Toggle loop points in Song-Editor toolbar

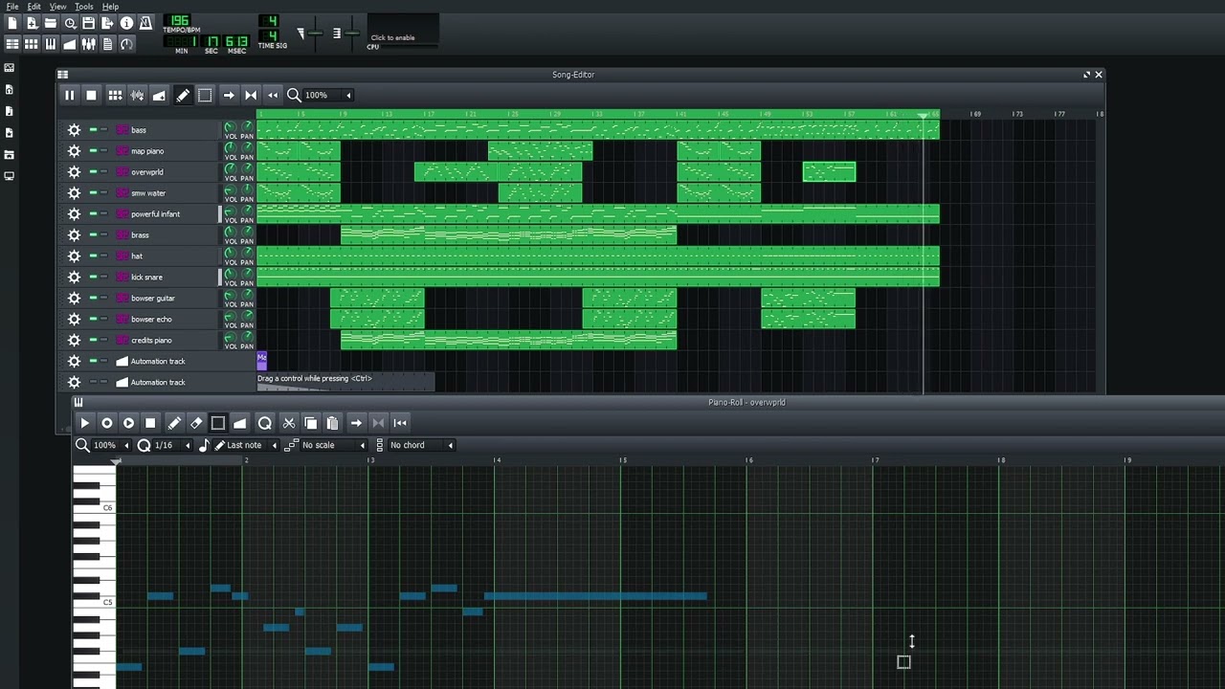pyautogui.click(x=251, y=95)
